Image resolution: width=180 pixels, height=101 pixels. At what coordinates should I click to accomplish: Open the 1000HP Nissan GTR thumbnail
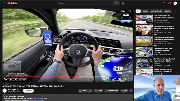pos(144,72)
